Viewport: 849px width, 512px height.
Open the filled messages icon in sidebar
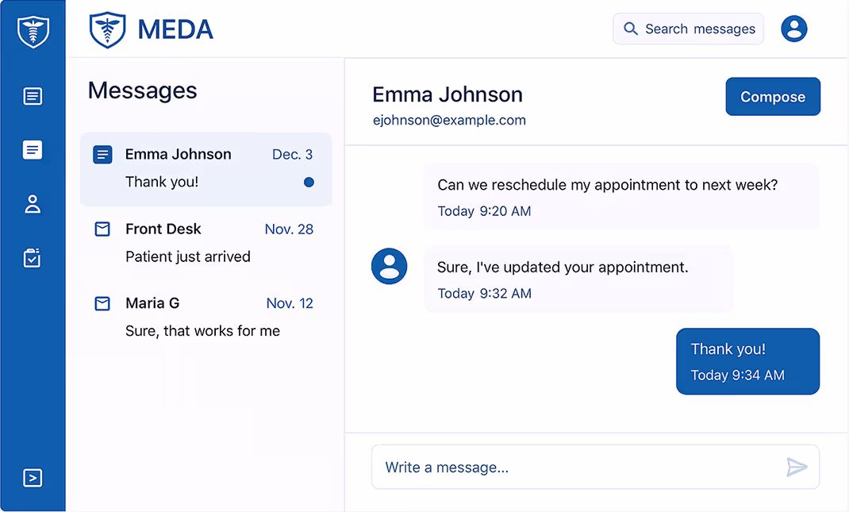pyautogui.click(x=33, y=149)
